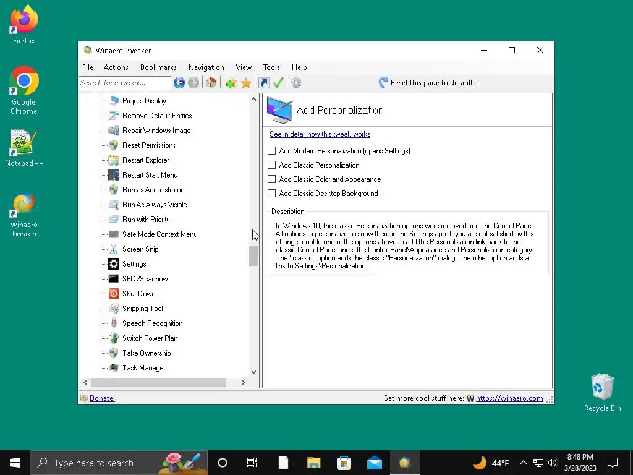Click the Shut Down red icon
Image resolution: width=633 pixels, height=475 pixels.
point(114,294)
